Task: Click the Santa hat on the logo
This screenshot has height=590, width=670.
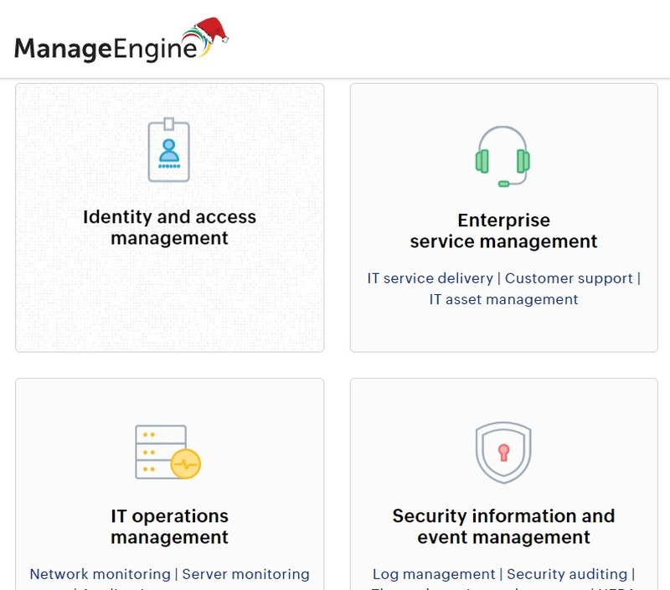Action: [x=209, y=30]
